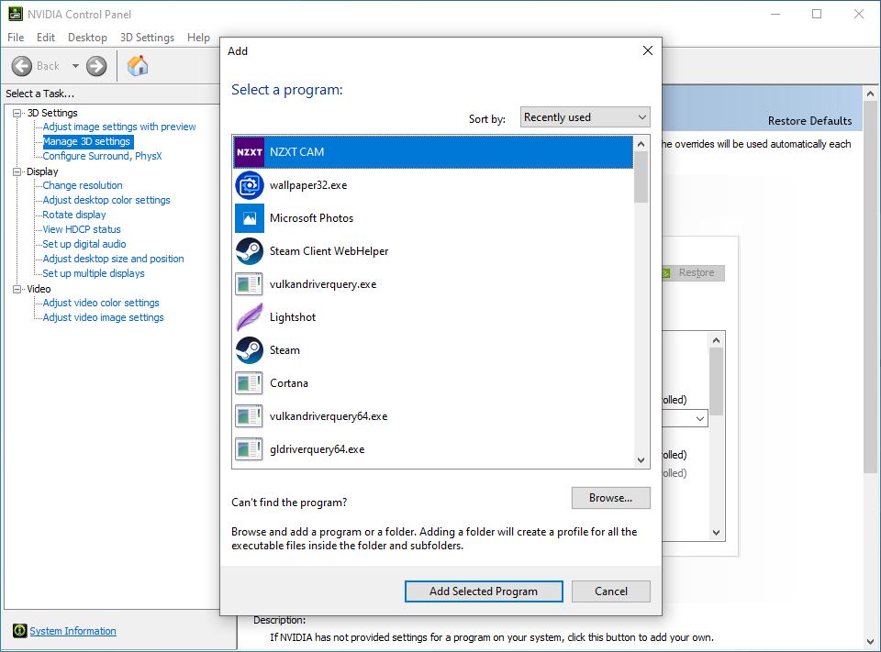Select Change resolution in task tree
881x652 pixels.
pyautogui.click(x=83, y=185)
